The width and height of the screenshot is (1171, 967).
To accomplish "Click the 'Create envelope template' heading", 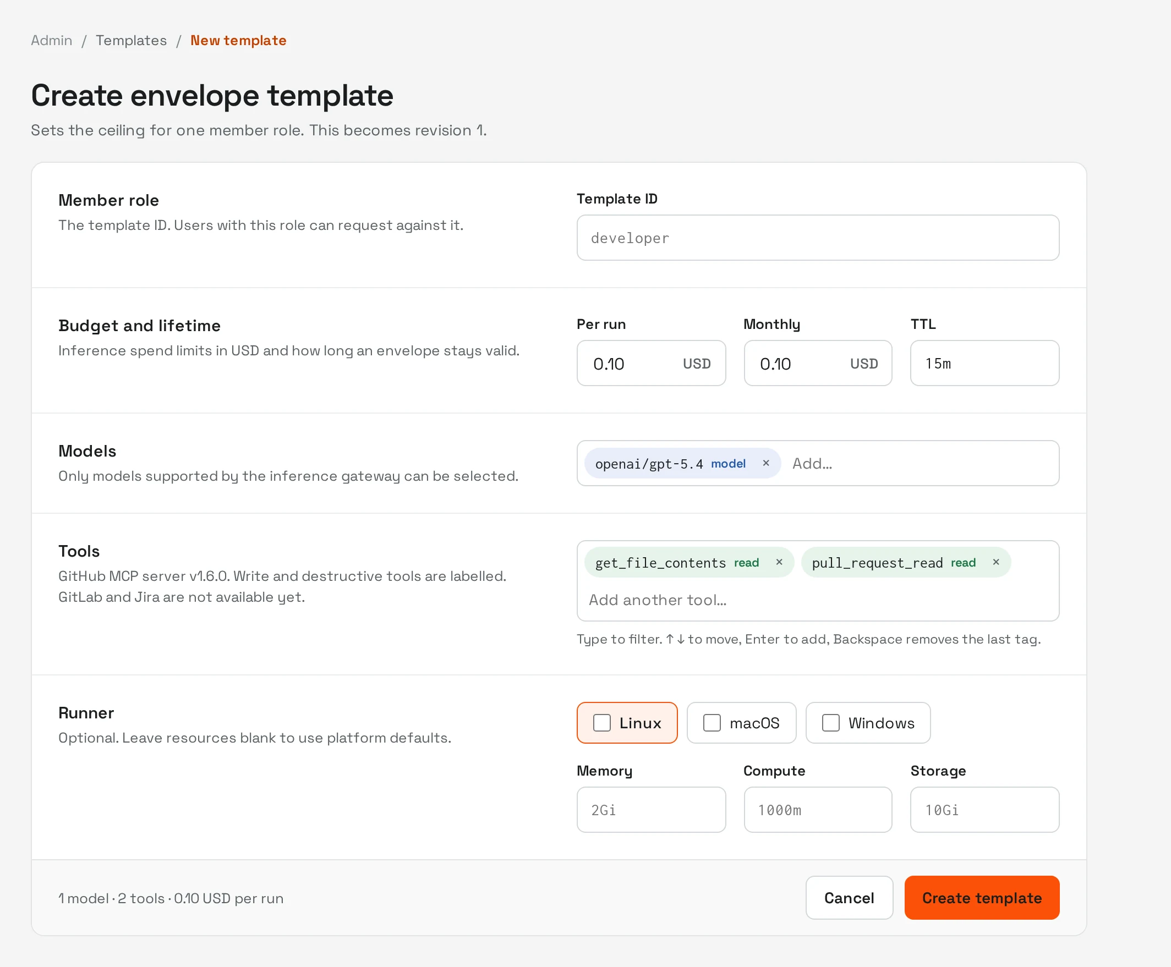I will click(x=212, y=95).
